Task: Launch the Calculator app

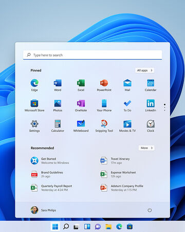Action: (x=58, y=126)
